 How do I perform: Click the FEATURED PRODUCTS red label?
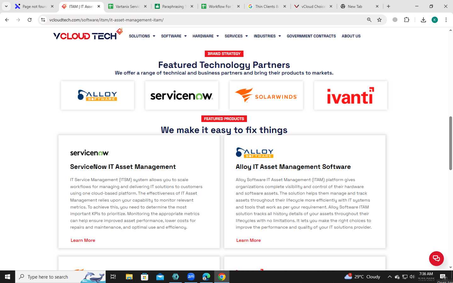tap(224, 119)
